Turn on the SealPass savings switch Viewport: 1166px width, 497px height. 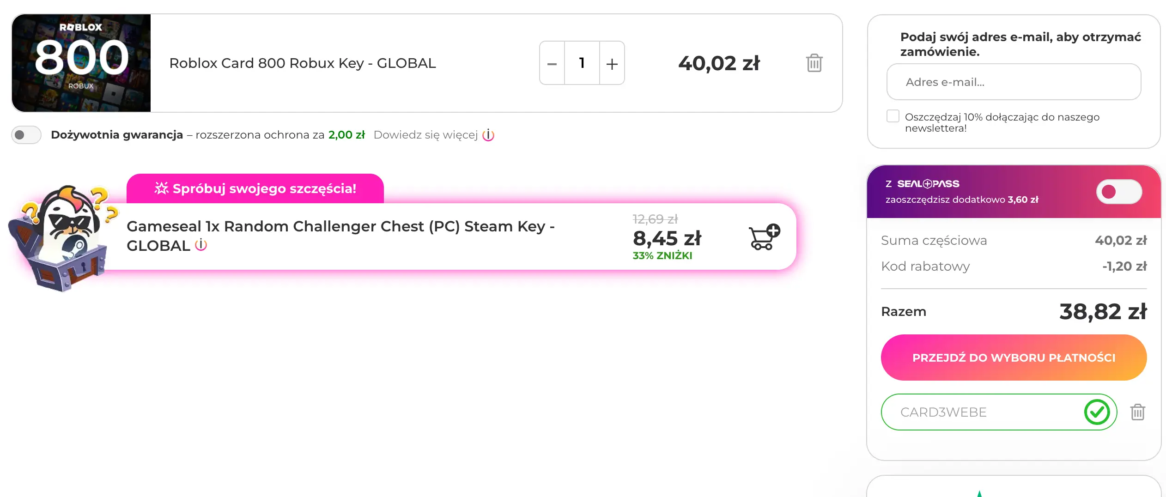(1119, 192)
